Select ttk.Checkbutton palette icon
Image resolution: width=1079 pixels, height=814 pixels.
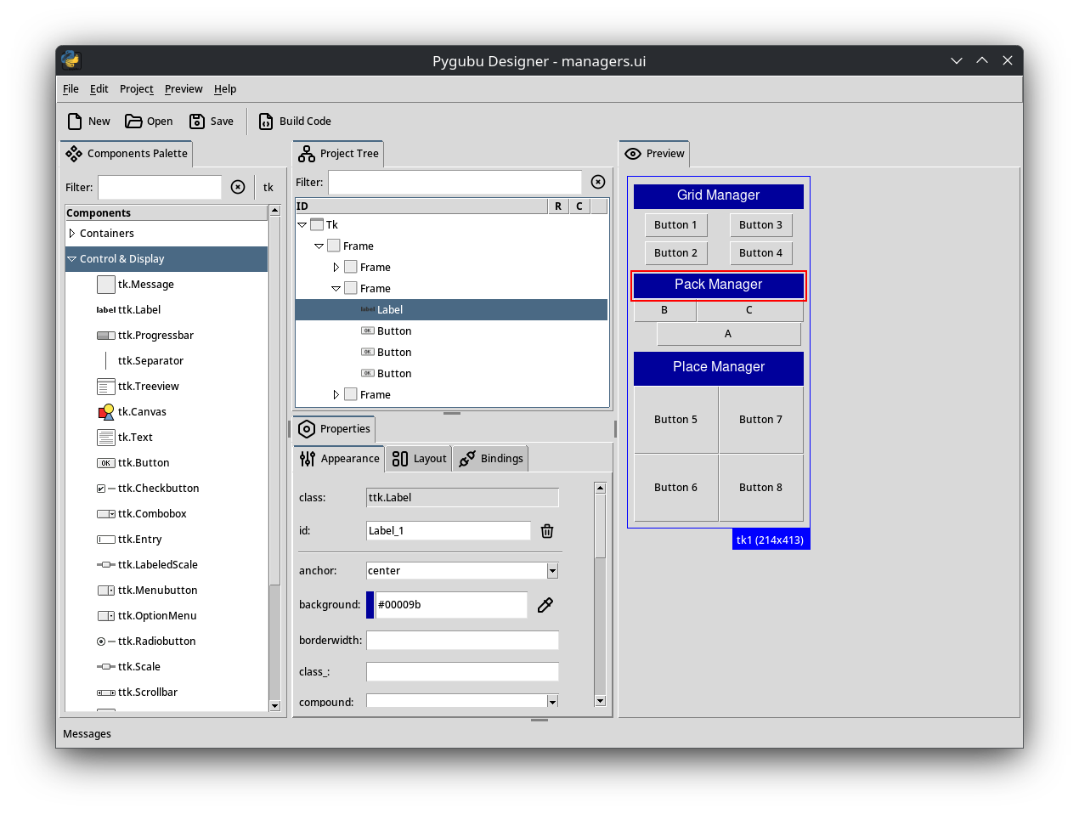click(x=106, y=489)
